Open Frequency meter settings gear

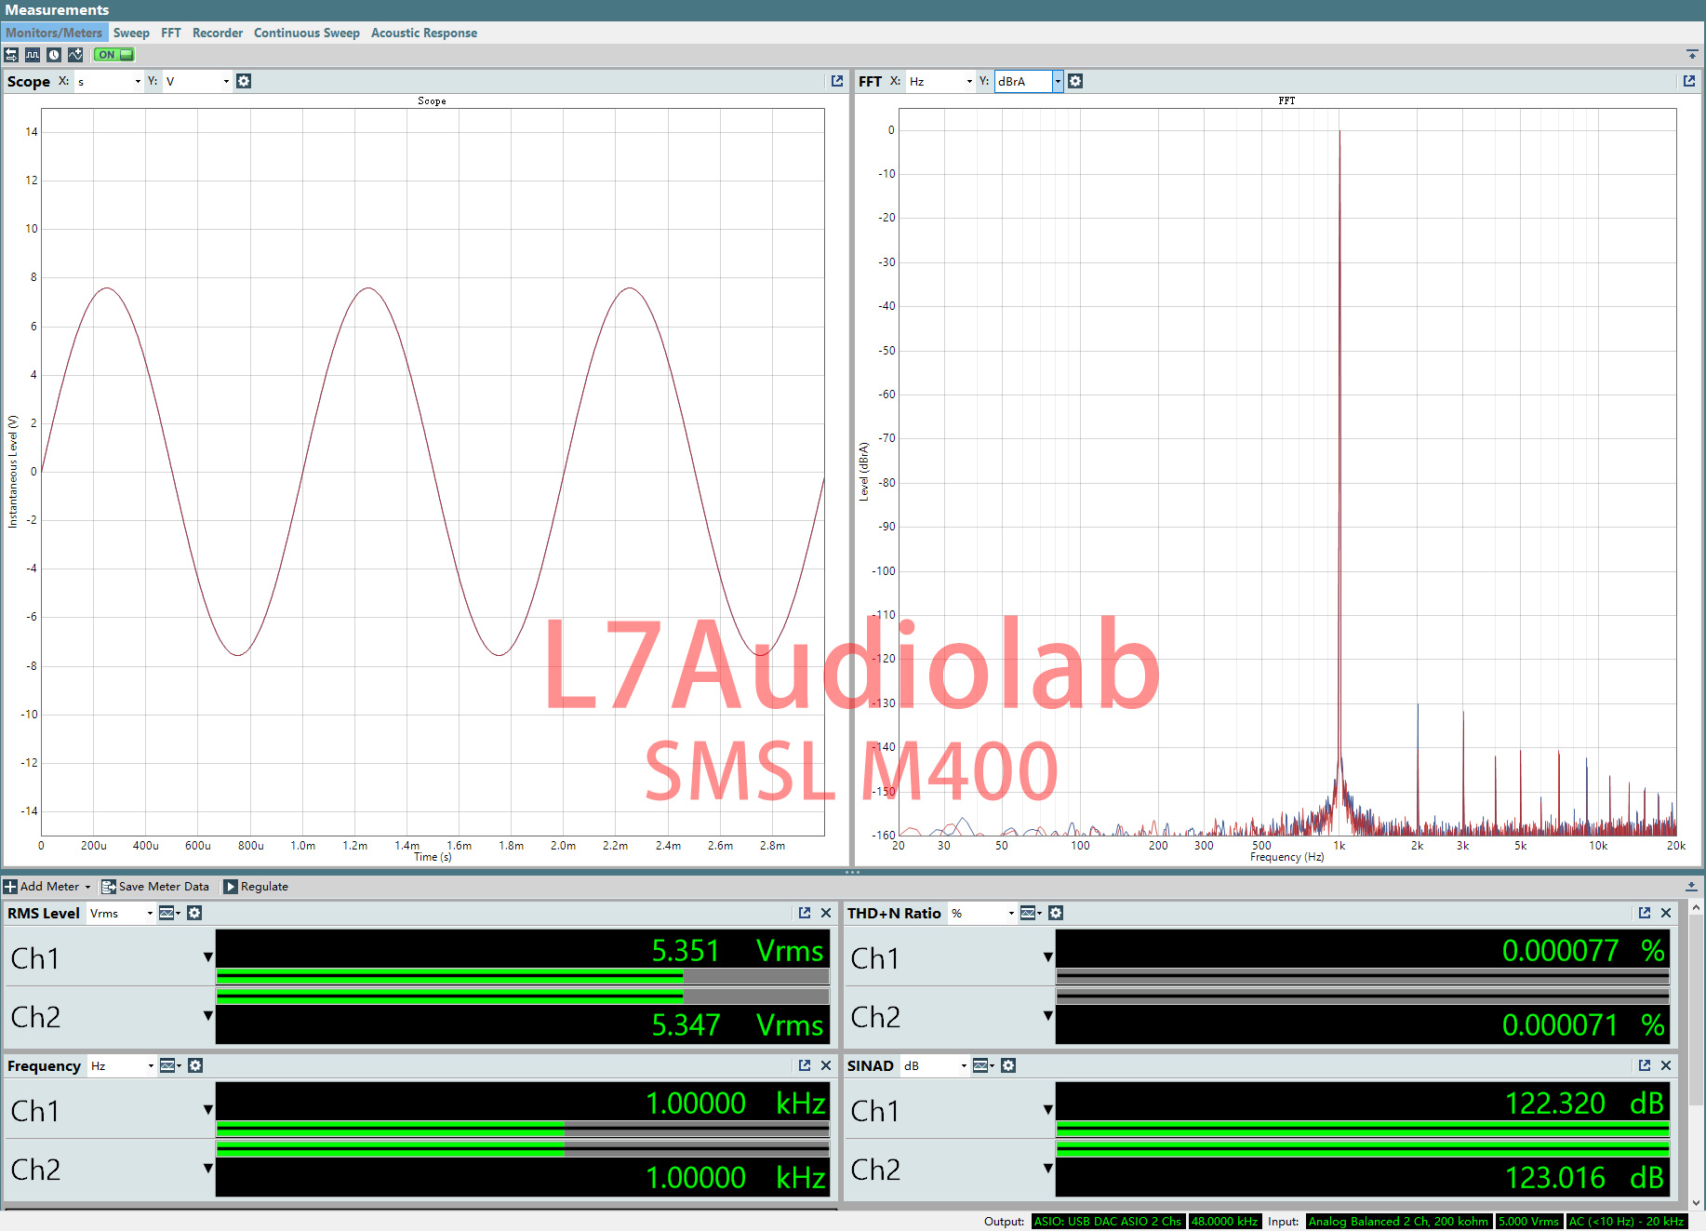pyautogui.click(x=195, y=1065)
